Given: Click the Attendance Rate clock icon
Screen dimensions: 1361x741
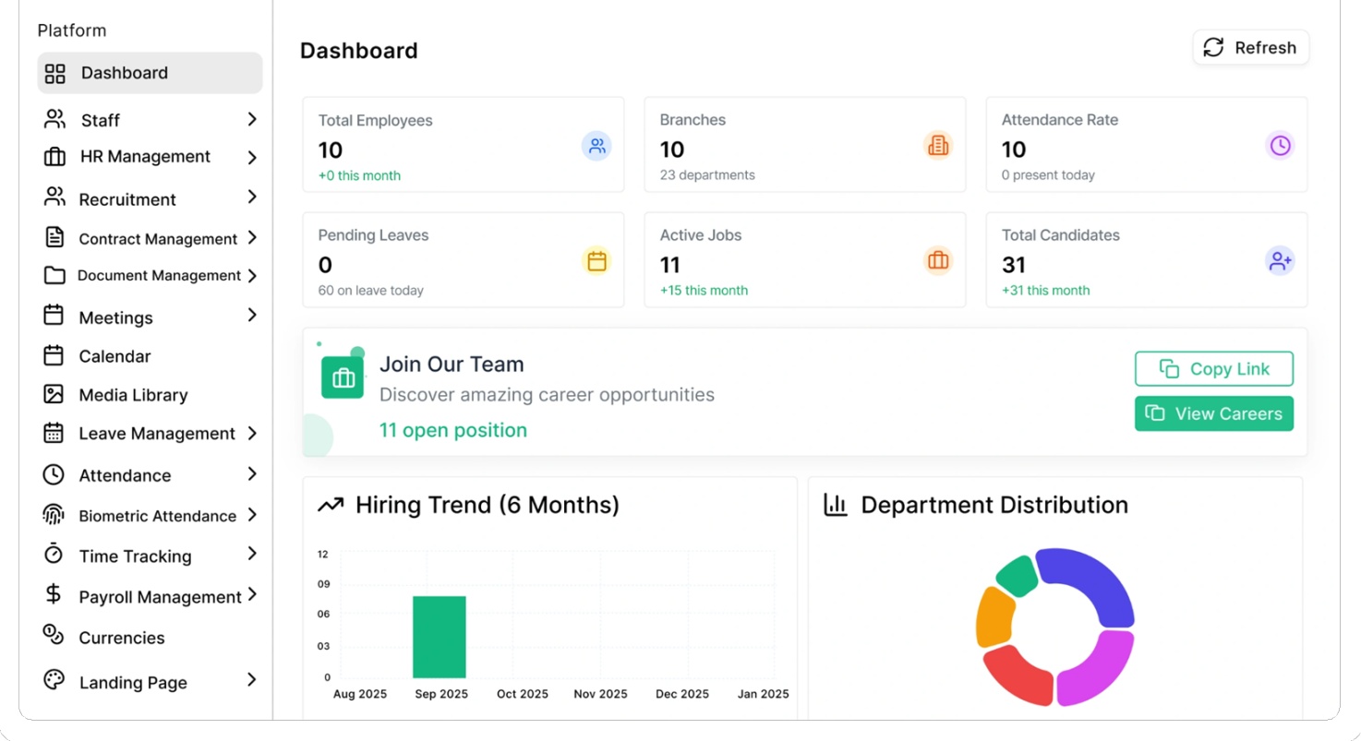Looking at the screenshot, I should (1280, 146).
